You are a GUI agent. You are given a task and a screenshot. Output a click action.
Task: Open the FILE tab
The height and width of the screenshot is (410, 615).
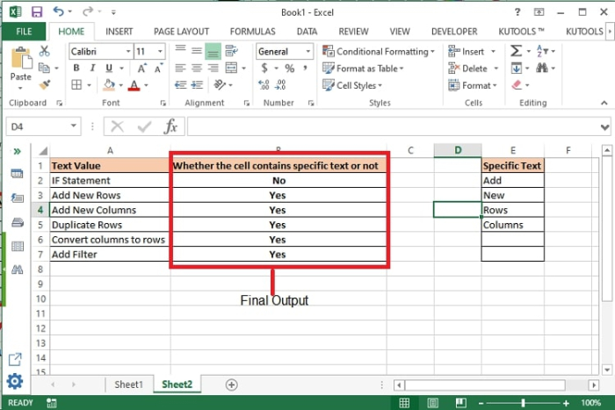[24, 32]
